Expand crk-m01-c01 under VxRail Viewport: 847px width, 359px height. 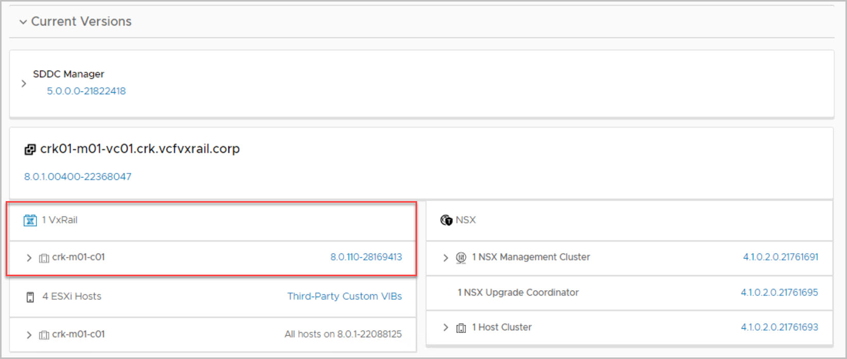click(29, 258)
